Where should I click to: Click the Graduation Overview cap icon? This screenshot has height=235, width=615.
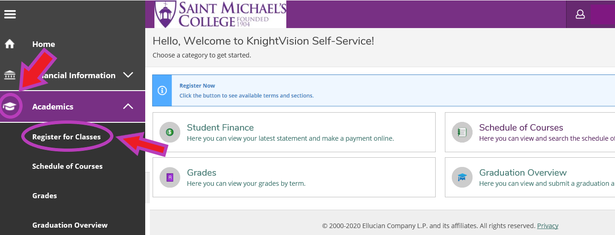pos(462,177)
